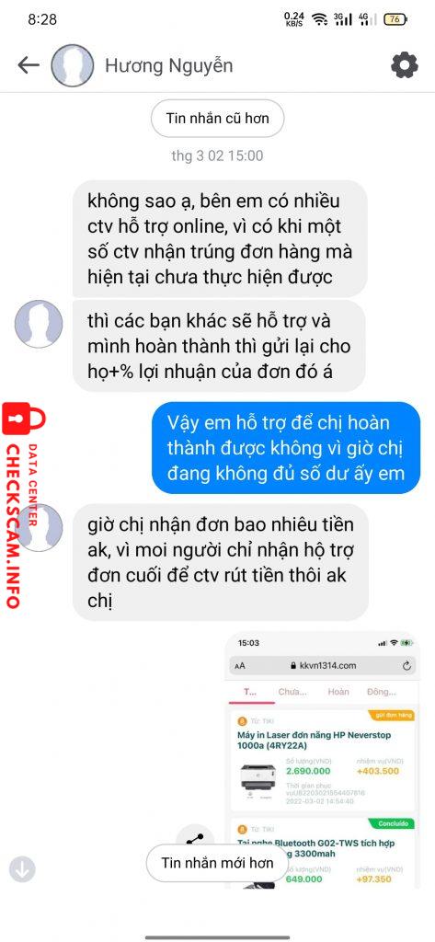The height and width of the screenshot is (942, 435).
Task: Select the Đông... tab in screenshot
Action: pos(382,692)
